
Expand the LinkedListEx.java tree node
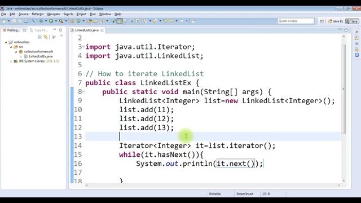point(21,56)
